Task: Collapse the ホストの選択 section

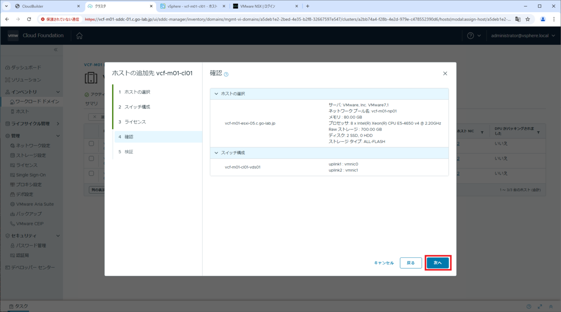Action: (216, 94)
